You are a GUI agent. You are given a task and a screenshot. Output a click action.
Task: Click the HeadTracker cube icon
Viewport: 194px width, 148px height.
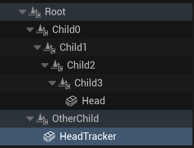49,137
